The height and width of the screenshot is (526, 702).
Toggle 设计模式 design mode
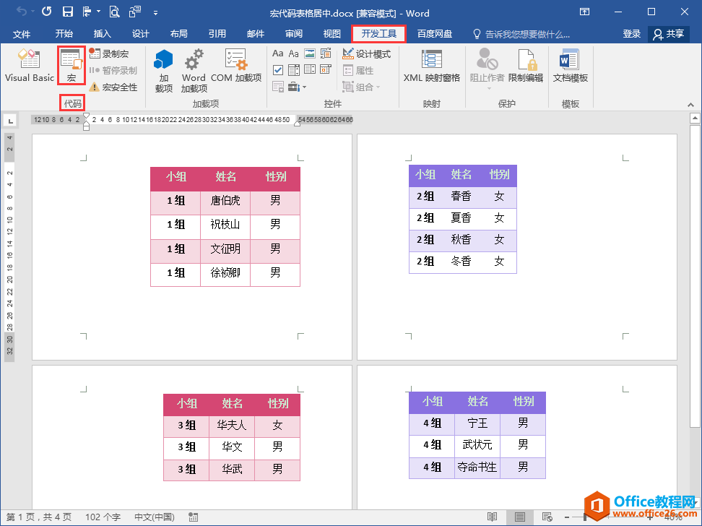366,53
